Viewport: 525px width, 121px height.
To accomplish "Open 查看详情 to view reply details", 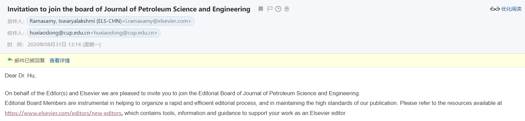I will tap(60, 61).
